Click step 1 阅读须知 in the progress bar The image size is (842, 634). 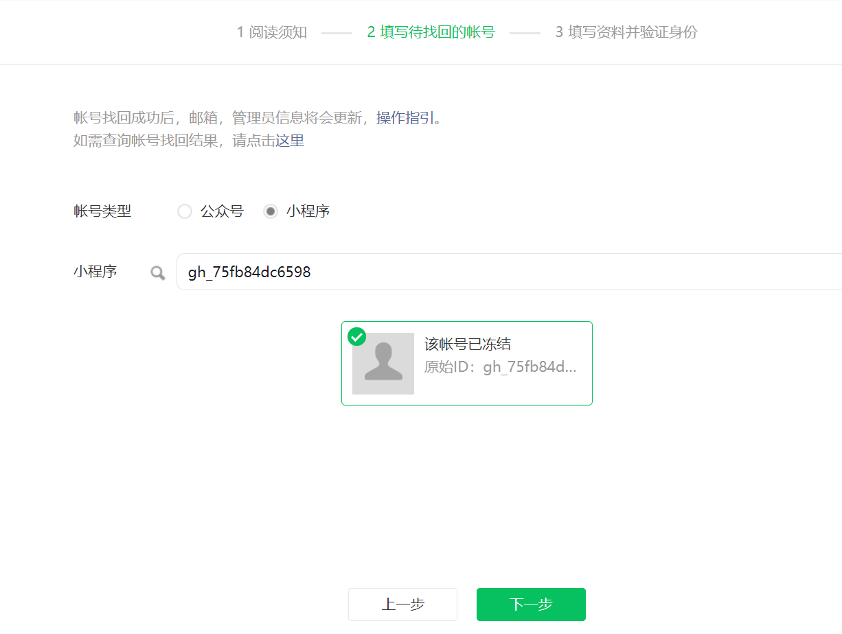[x=271, y=32]
